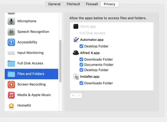The height and width of the screenshot is (122, 167).
Task: Select Speech Recognition in the privacy list
Action: [32, 32]
